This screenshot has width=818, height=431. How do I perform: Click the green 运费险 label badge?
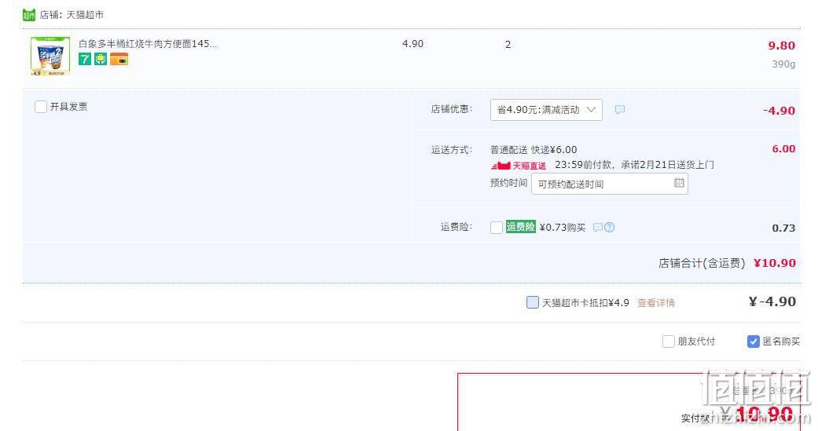click(x=521, y=227)
